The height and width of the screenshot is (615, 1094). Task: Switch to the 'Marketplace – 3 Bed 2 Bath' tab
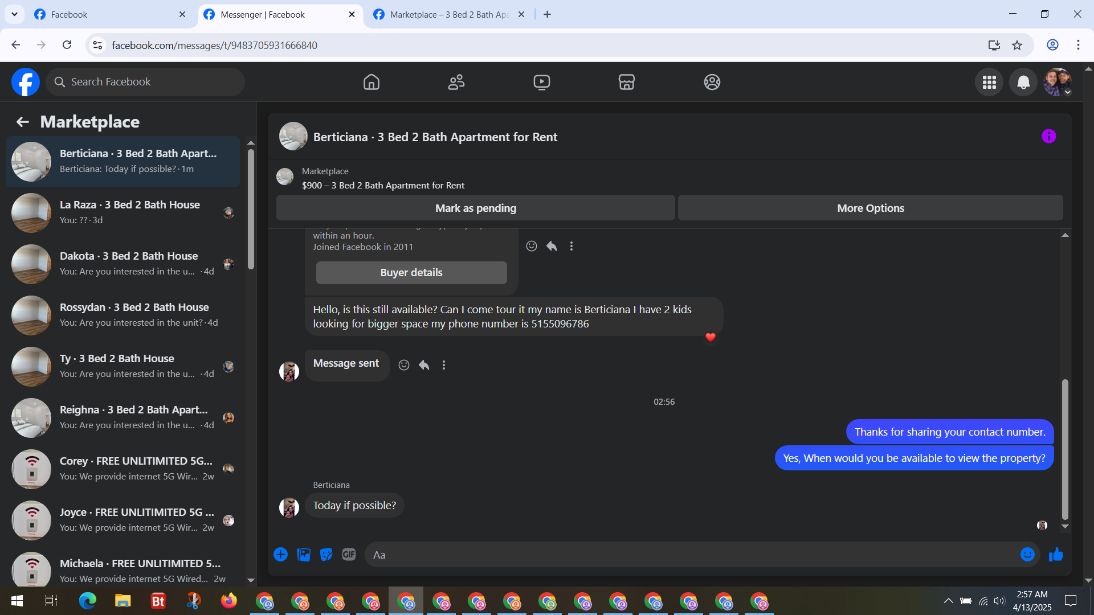click(x=449, y=14)
